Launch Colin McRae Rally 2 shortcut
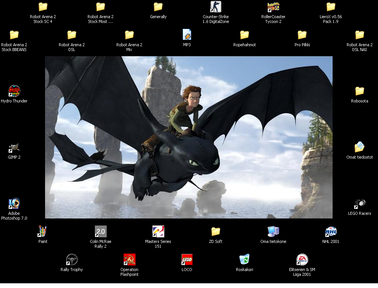The height and width of the screenshot is (288, 378). click(x=100, y=231)
